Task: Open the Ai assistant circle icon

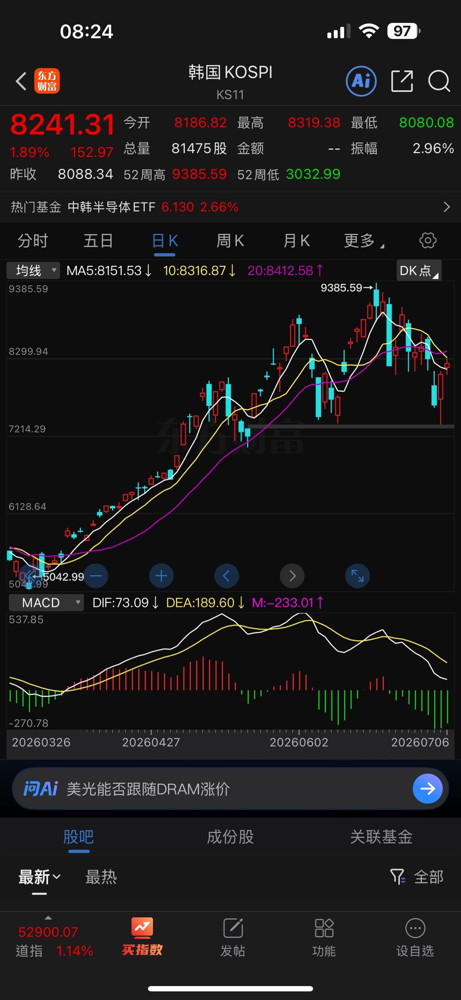Action: 361,81
